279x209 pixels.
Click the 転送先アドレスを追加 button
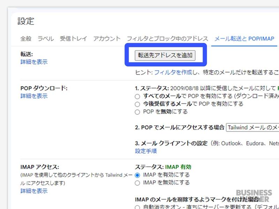coord(165,55)
